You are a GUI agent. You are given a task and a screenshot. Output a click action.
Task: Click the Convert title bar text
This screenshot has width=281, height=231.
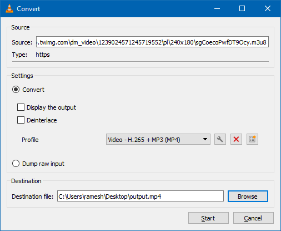click(x=28, y=9)
